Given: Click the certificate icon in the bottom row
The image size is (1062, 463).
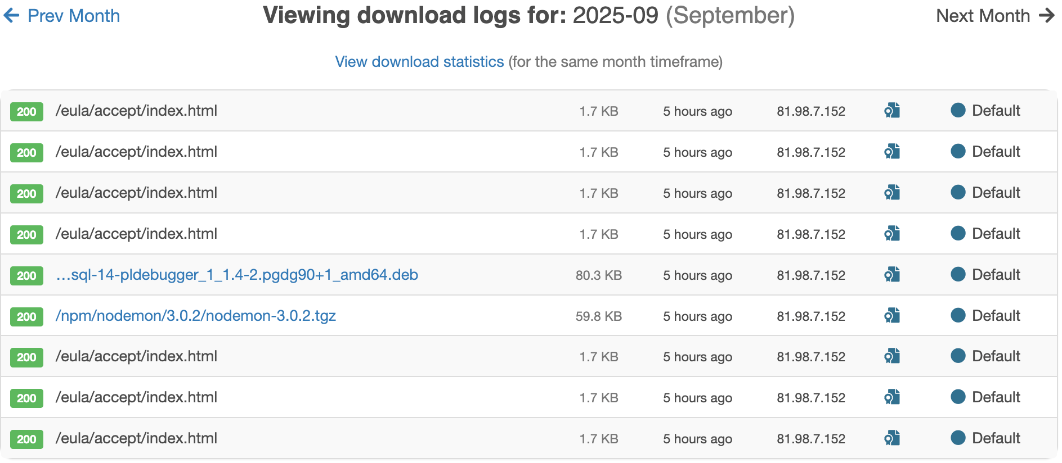Looking at the screenshot, I should click(892, 438).
